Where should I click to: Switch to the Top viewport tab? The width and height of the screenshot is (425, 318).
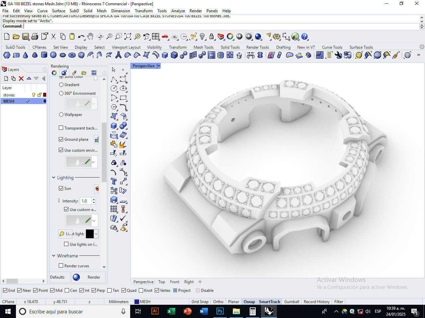click(162, 282)
